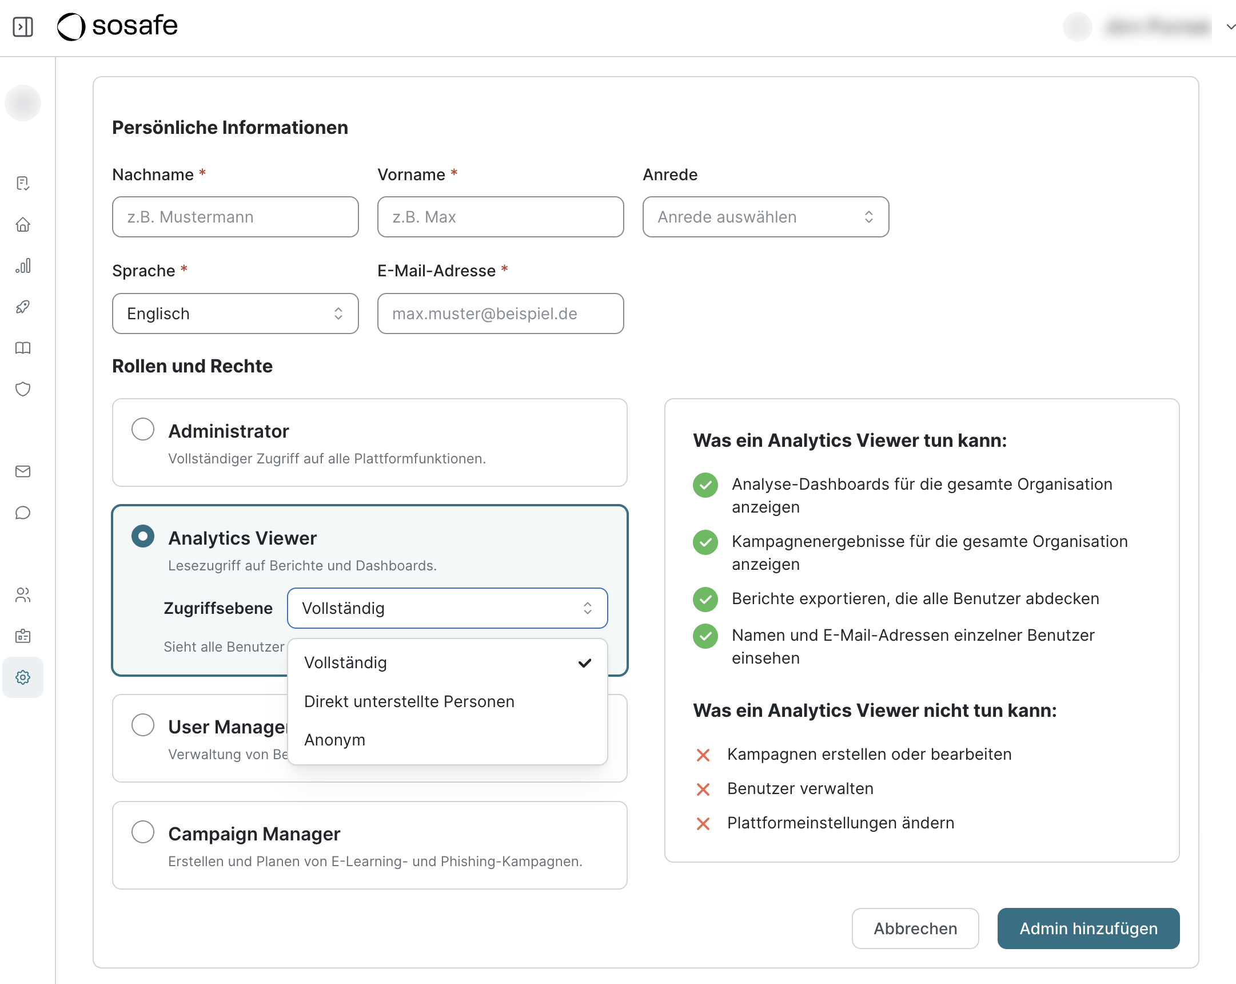Image resolution: width=1236 pixels, height=984 pixels.
Task: Click the Abbrechen button
Action: click(915, 929)
